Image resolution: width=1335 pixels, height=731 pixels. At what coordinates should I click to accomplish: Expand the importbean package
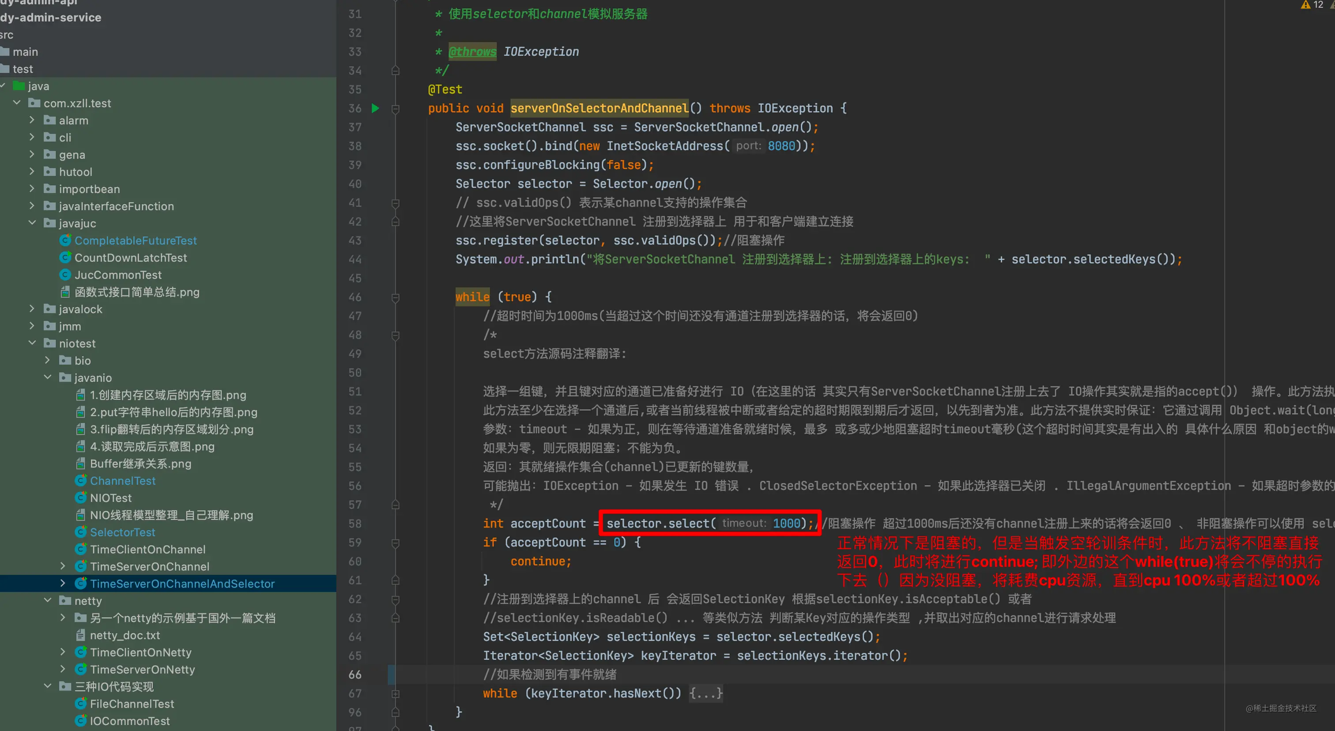coord(32,188)
